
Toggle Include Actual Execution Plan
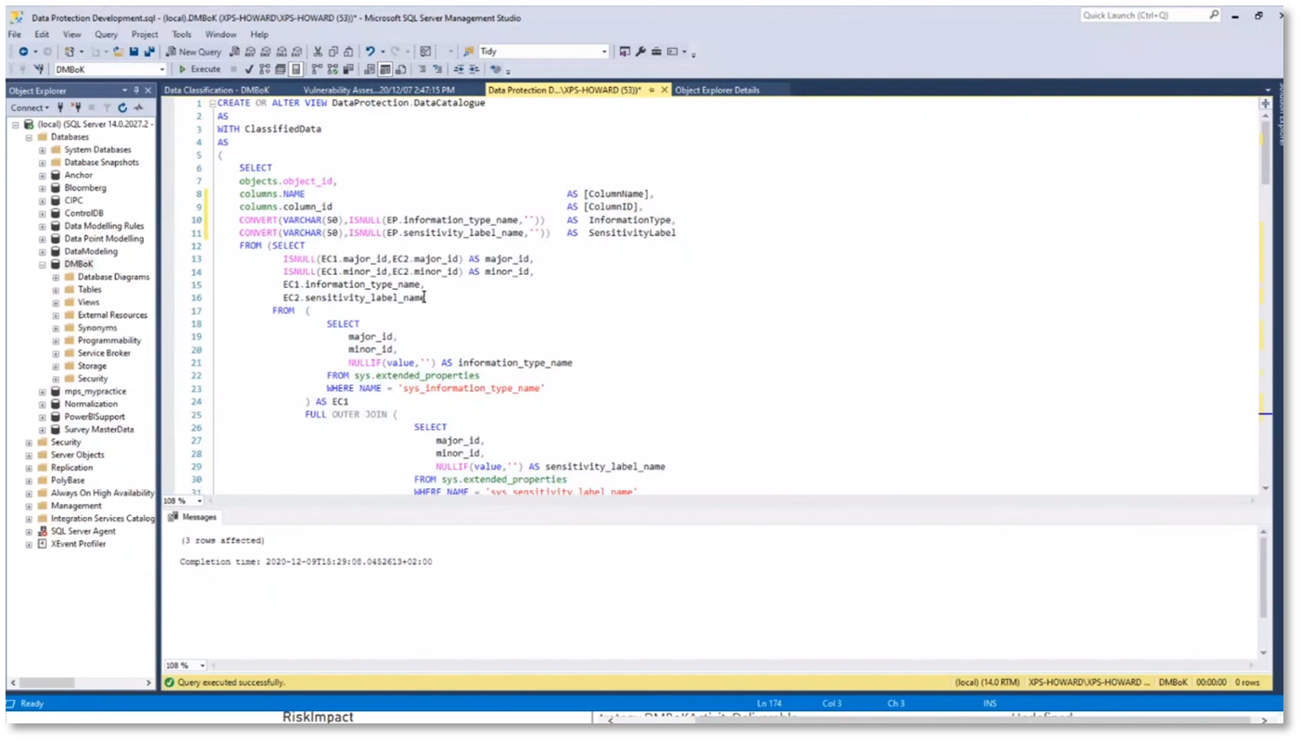pyautogui.click(x=315, y=69)
